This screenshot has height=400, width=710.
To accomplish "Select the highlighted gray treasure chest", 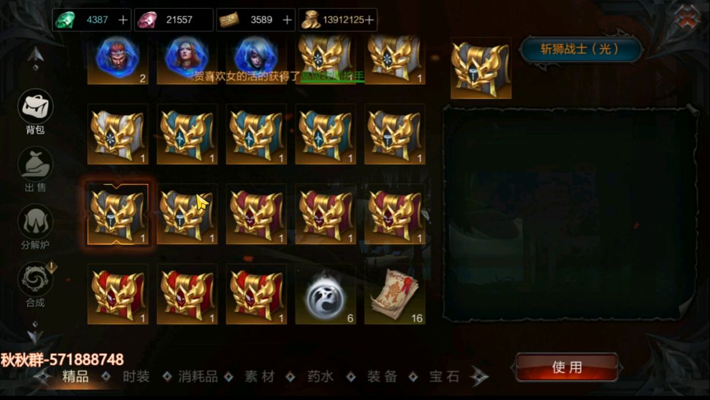I will [118, 214].
